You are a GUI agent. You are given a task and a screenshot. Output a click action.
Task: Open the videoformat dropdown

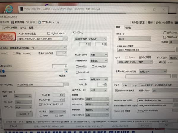98,61
